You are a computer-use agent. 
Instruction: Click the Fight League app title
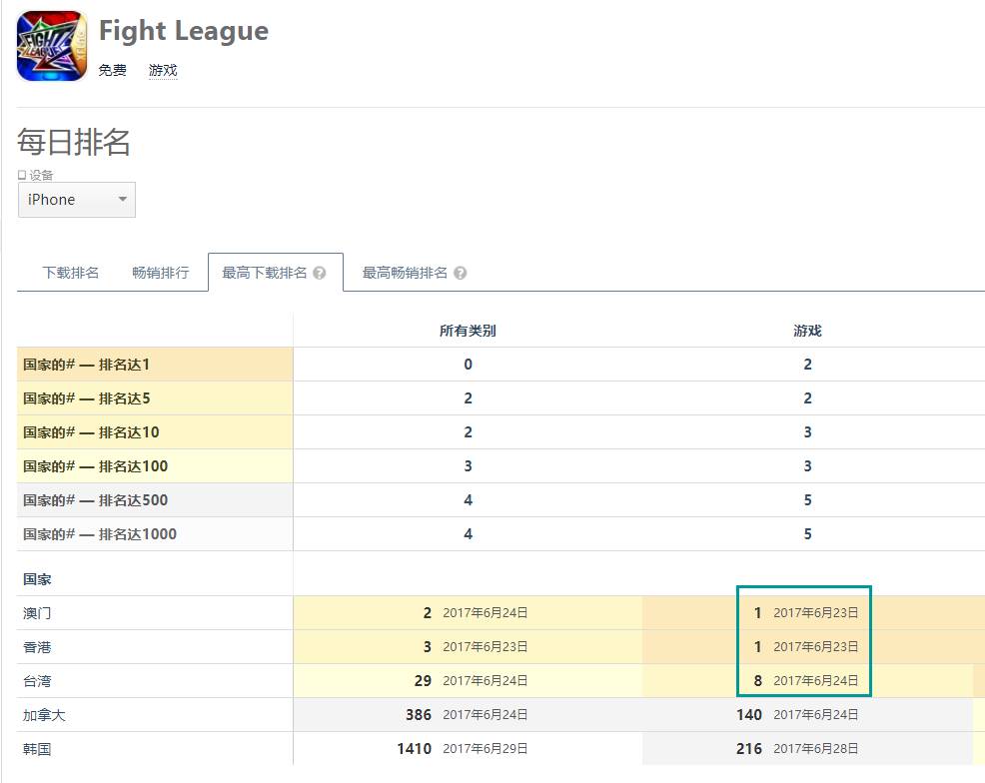184,31
